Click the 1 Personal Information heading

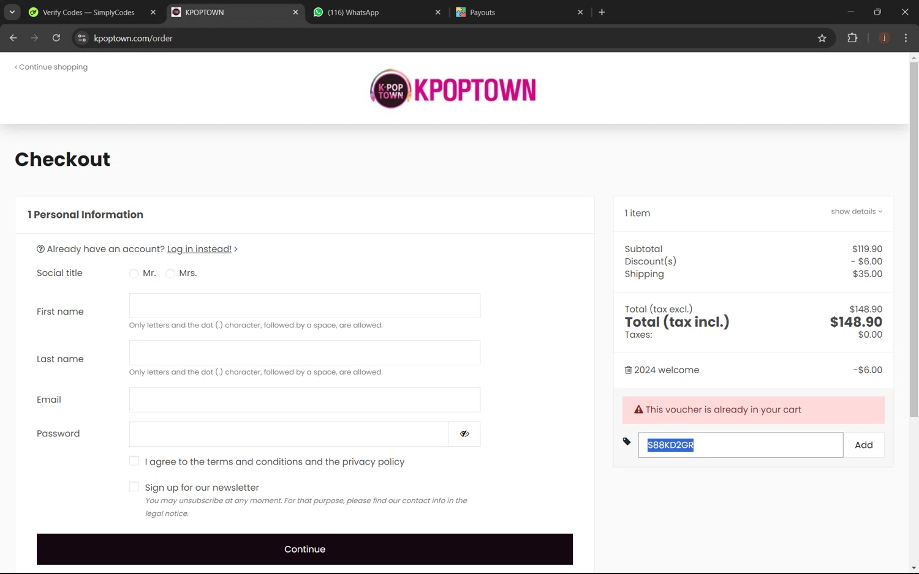pos(85,215)
